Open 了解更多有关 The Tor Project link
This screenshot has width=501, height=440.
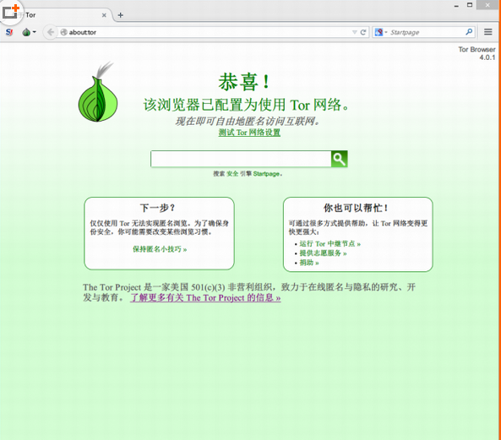click(x=205, y=297)
